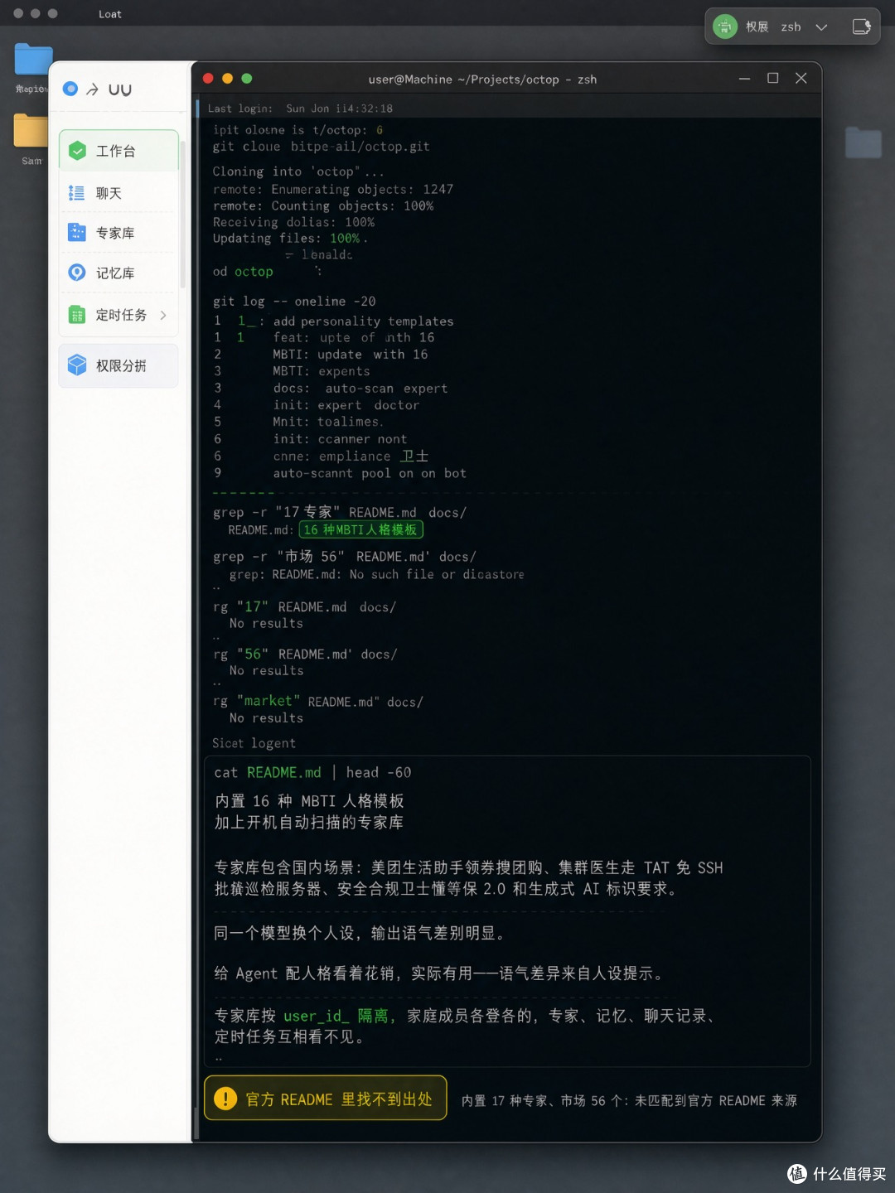This screenshot has width=895, height=1193.
Task: Click the blue folder icon on the desktop
Action: tap(33, 60)
